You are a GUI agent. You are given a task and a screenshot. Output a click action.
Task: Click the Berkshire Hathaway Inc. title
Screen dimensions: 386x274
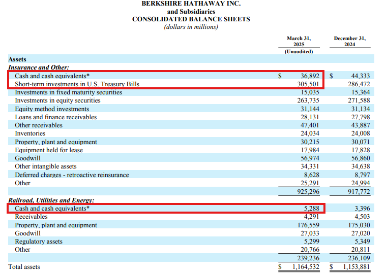click(191, 4)
